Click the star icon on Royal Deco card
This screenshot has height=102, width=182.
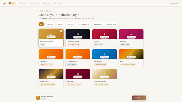coord(51,74)
